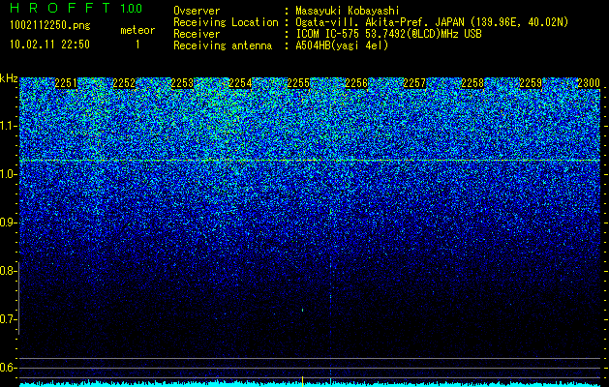Click the kHz axis unit label
The width and height of the screenshot is (609, 387).
pos(9,78)
